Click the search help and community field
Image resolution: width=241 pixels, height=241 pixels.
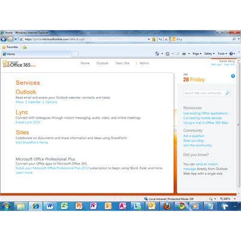click(x=204, y=93)
